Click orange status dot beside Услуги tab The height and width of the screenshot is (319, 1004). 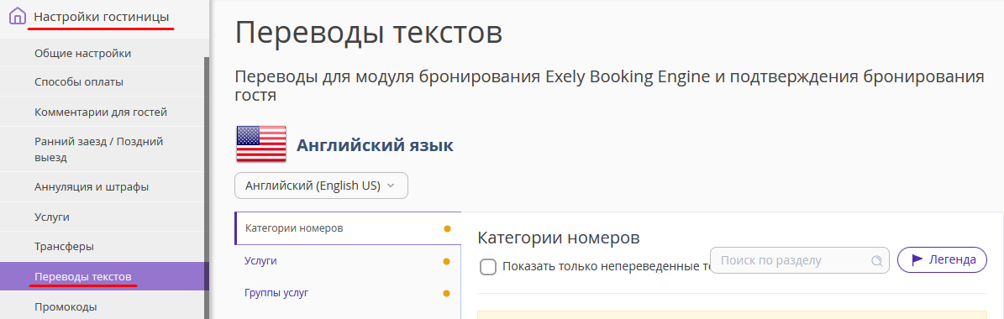[446, 261]
